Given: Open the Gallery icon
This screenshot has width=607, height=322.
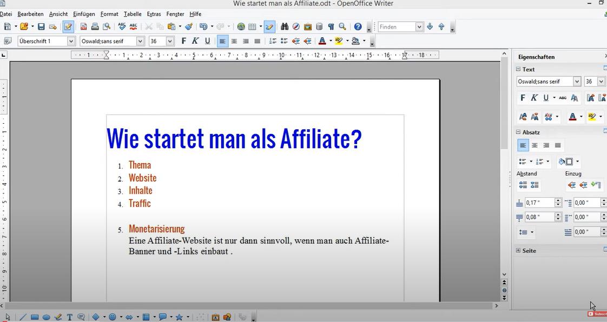Looking at the screenshot, I should pyautogui.click(x=308, y=26).
